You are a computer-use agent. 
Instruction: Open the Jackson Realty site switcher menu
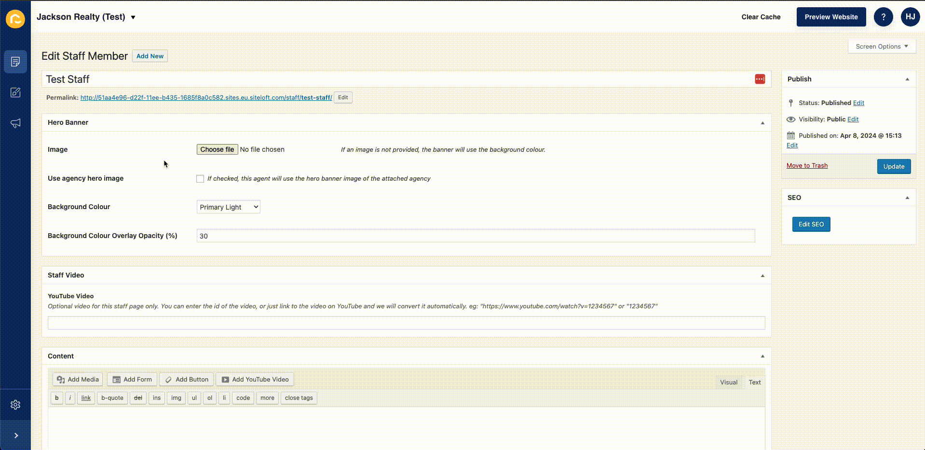(x=87, y=17)
